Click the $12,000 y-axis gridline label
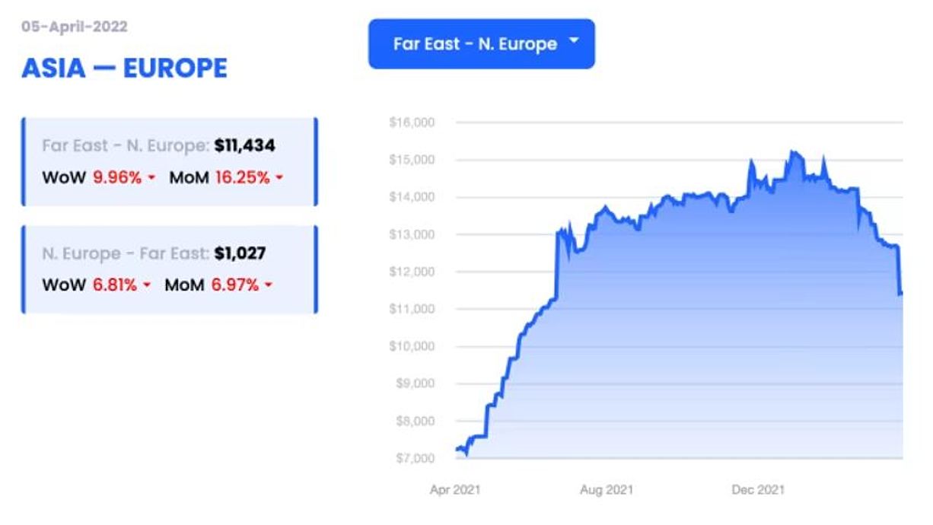Image resolution: width=933 pixels, height=525 pixels. tap(411, 272)
